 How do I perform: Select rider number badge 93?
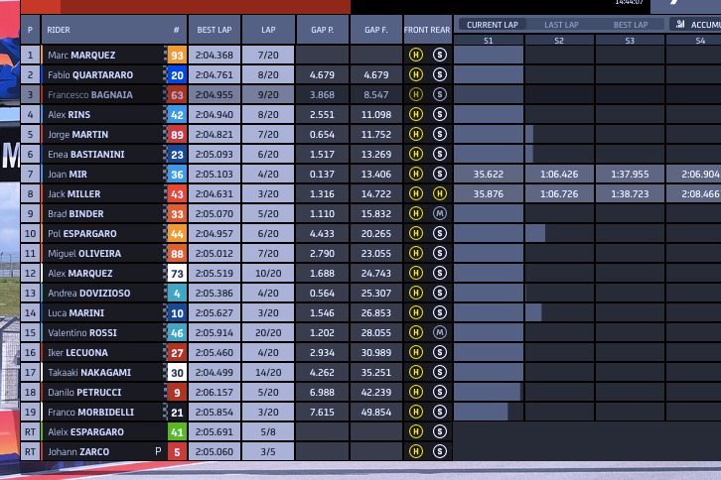177,56
